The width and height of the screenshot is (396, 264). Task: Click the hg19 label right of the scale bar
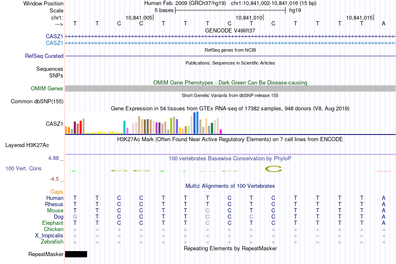pos(295,10)
